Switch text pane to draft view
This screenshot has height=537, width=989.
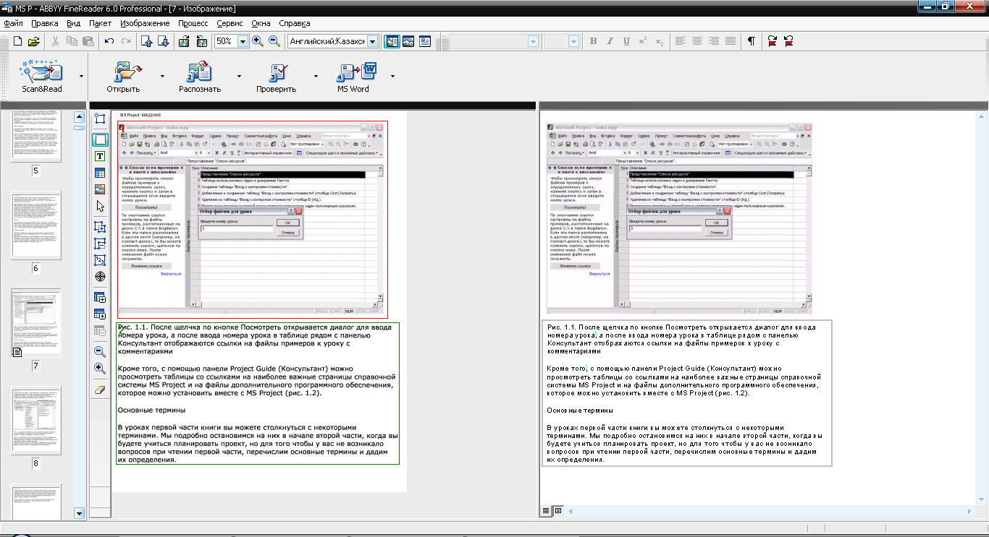tap(547, 511)
